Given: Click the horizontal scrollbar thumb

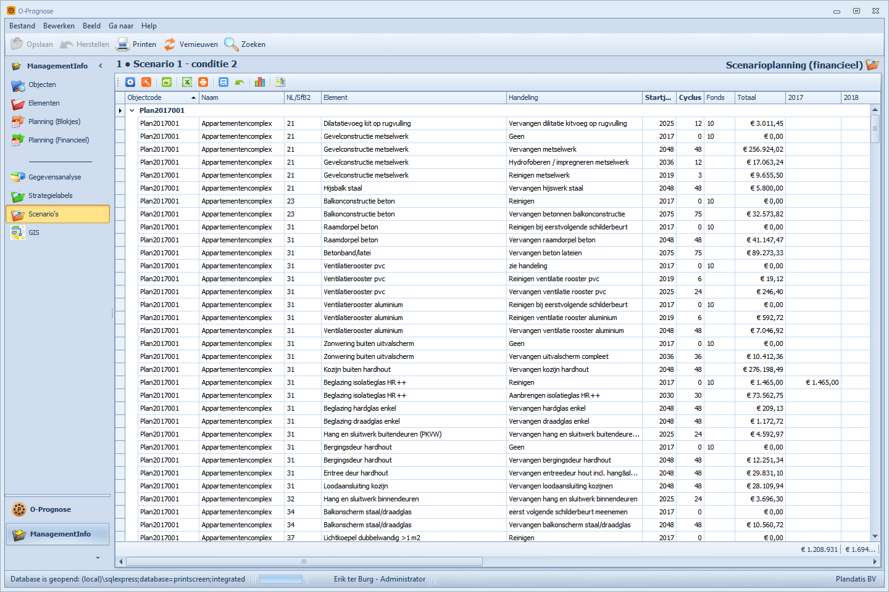Looking at the screenshot, I should click(304, 562).
